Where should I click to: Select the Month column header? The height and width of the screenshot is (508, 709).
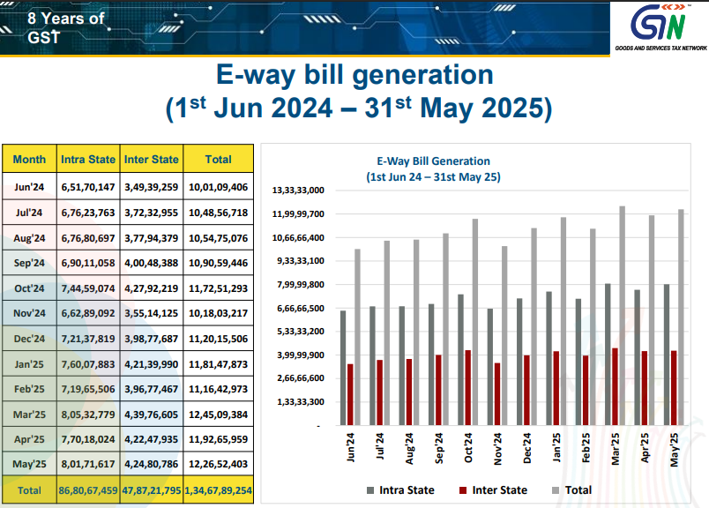(x=29, y=160)
